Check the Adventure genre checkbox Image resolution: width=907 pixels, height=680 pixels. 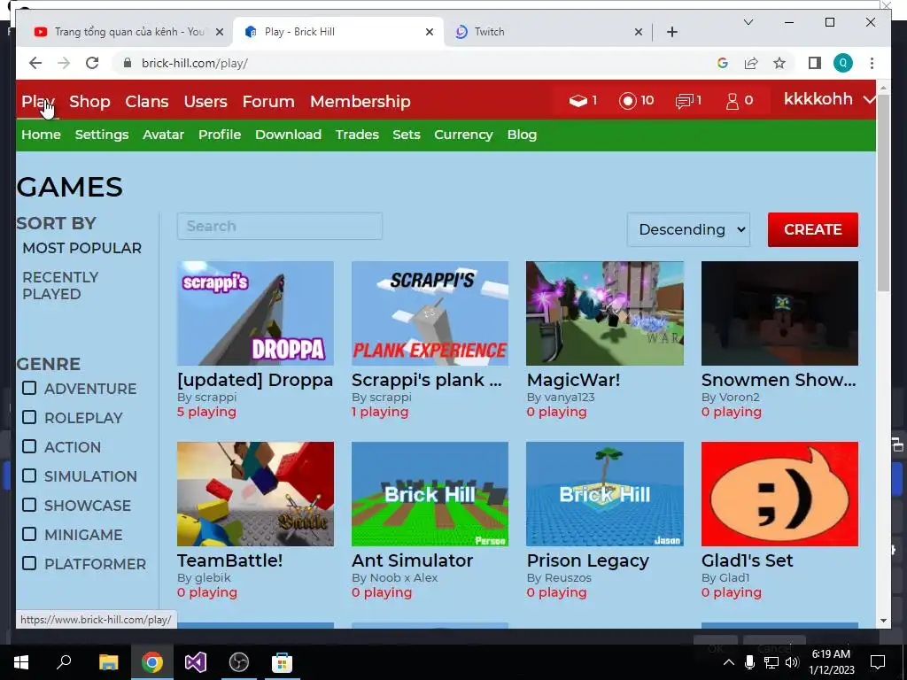pos(29,388)
